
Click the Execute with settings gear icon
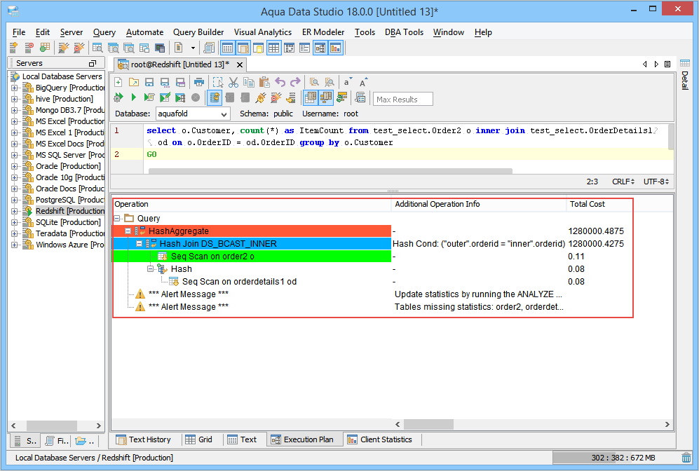tap(118, 97)
